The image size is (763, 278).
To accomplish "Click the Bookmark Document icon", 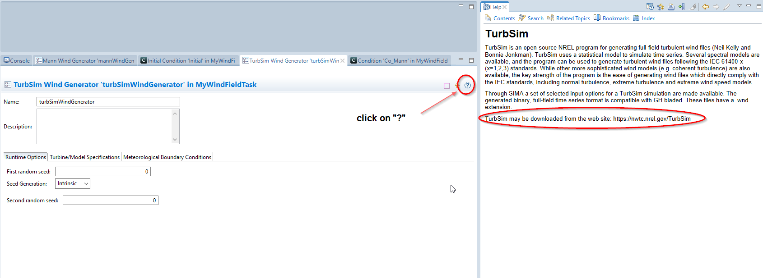I will tap(682, 7).
